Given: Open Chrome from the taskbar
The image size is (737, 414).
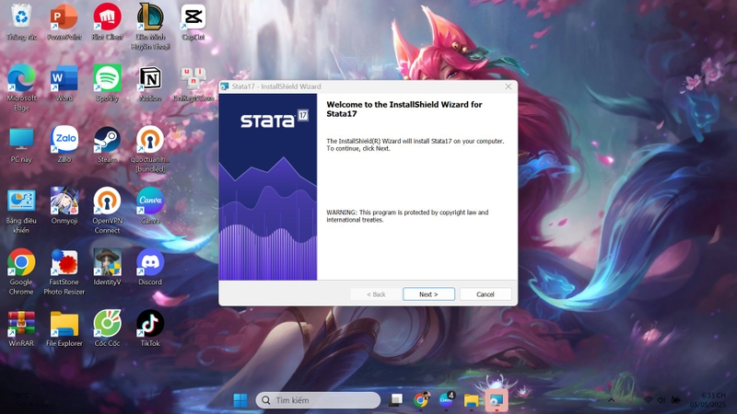Looking at the screenshot, I should point(421,400).
